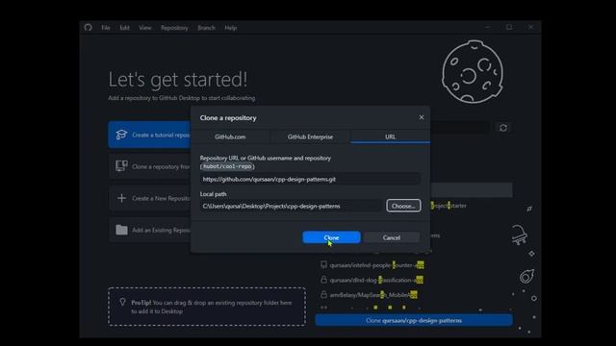Open the Edit menu
Viewport: 616px width, 346px height.
(x=124, y=28)
